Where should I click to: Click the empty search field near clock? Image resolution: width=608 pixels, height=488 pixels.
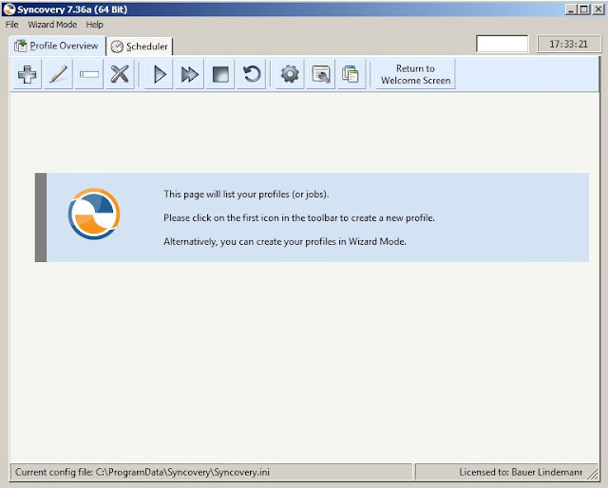(503, 44)
